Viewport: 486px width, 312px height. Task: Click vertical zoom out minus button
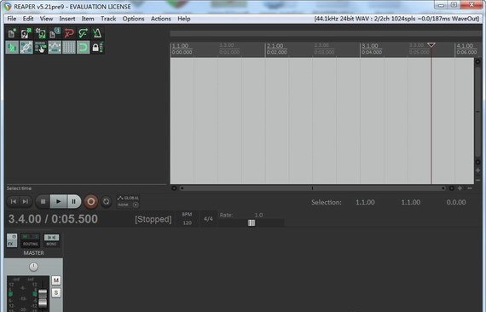477,180
